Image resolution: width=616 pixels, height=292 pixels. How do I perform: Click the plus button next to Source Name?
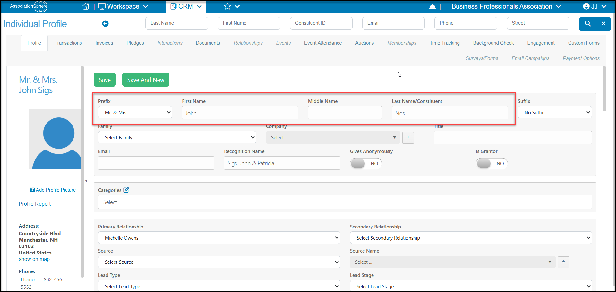click(563, 262)
